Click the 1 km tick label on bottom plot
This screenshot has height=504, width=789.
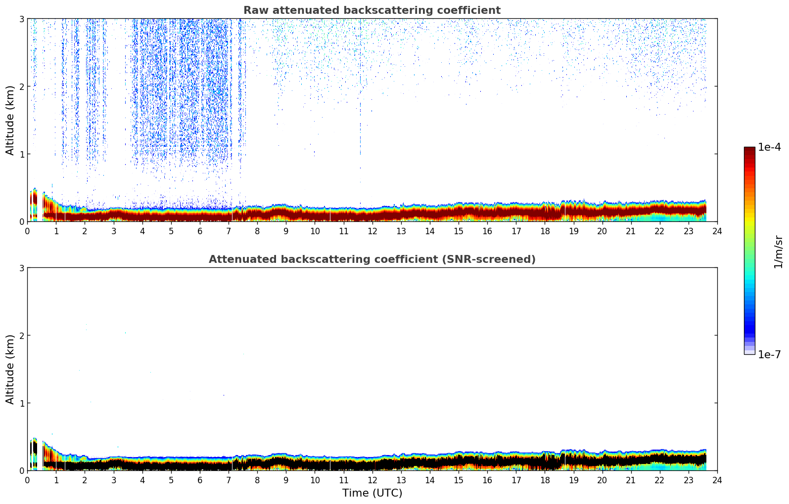tap(21, 403)
